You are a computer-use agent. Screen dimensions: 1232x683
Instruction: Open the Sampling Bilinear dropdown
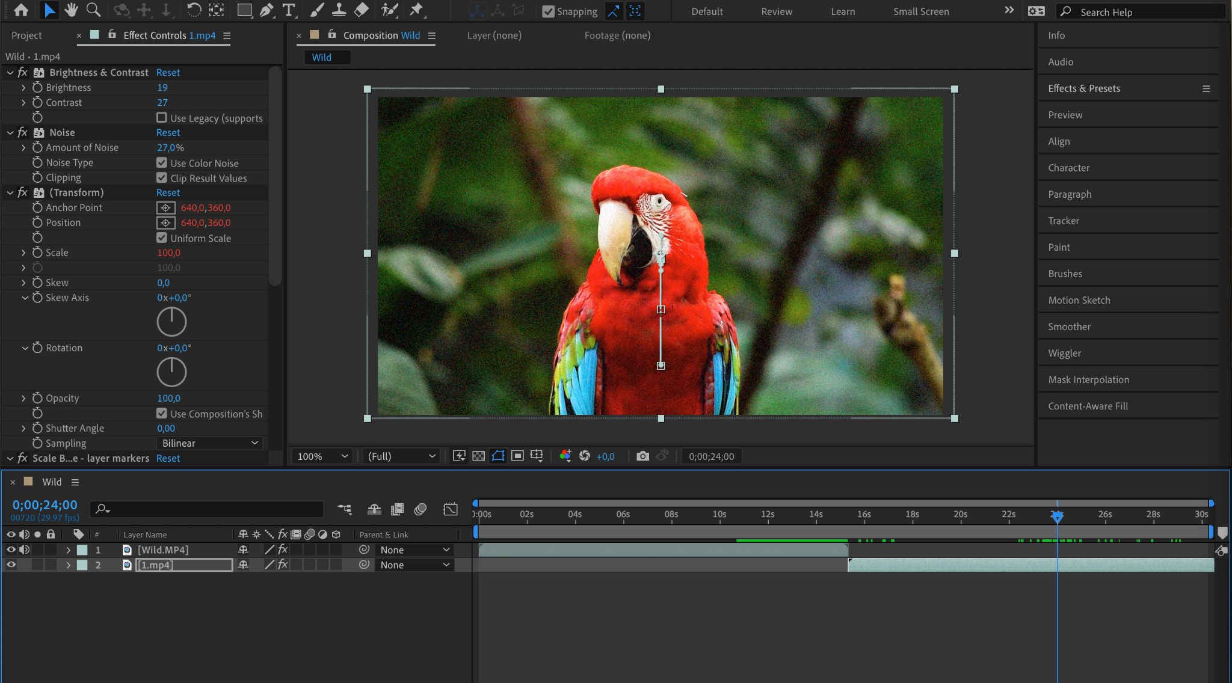click(x=209, y=443)
